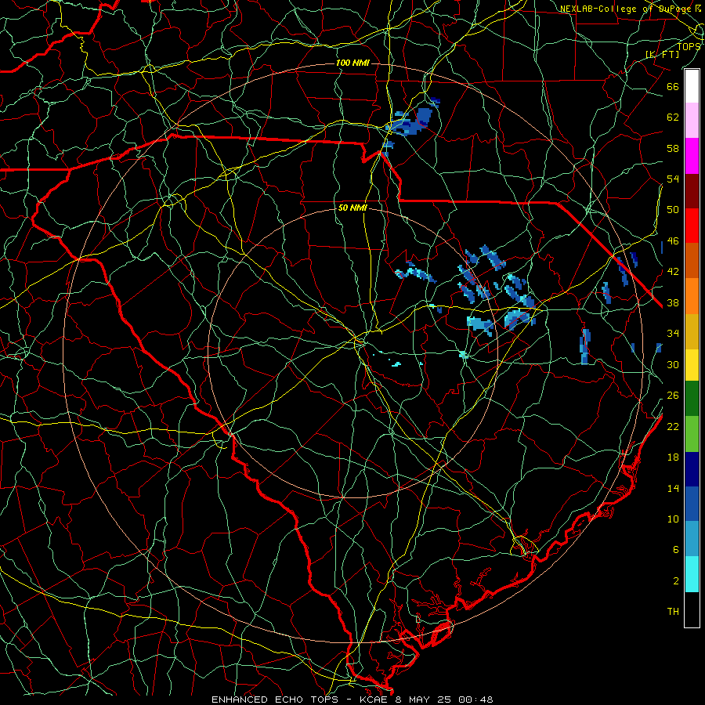Click the white swatch in the tops legend
Screen dimensions: 705x705
(x=692, y=86)
